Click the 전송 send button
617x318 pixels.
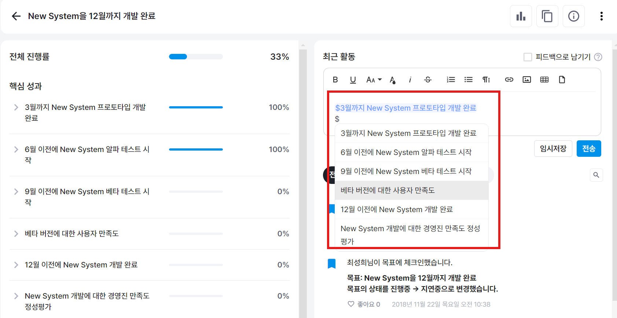click(x=588, y=148)
